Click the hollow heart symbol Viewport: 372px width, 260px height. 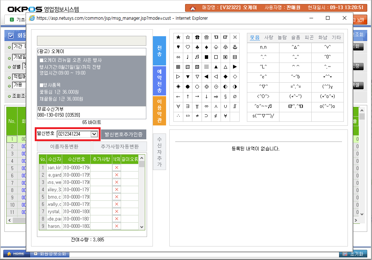(188, 47)
